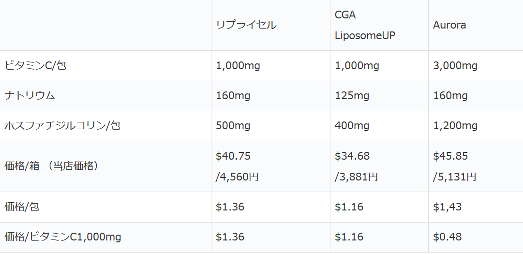This screenshot has width=523, height=254.
Task: Select the ビタミンC/包 row label
Action: [x=35, y=66]
